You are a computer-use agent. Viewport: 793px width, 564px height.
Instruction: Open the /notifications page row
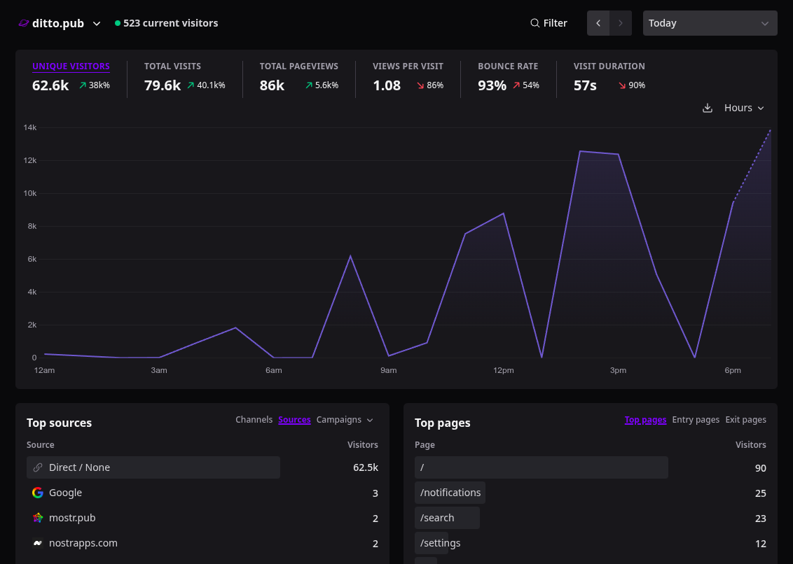[x=591, y=493]
